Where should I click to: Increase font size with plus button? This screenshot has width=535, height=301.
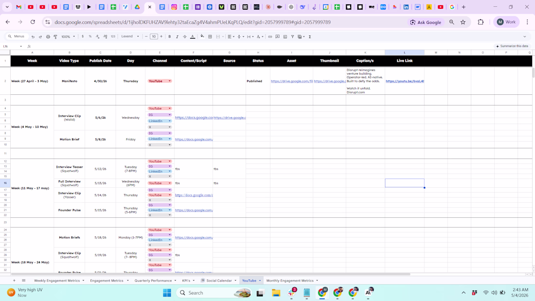(161, 36)
